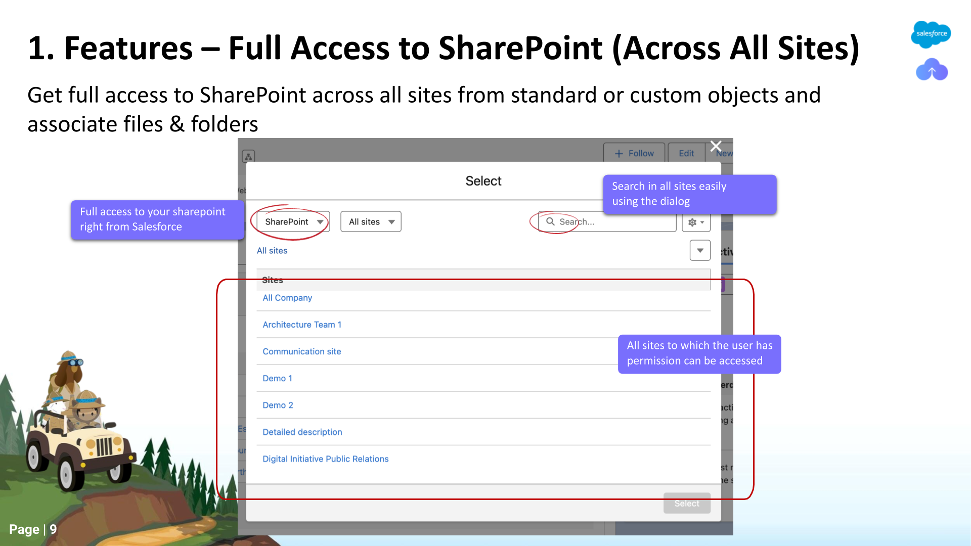The image size is (971, 546).
Task: Open the Communication site link
Action: (x=302, y=351)
